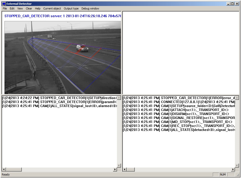Expand the Output type menu
The width and height of the screenshot is (241, 178).
click(x=71, y=8)
